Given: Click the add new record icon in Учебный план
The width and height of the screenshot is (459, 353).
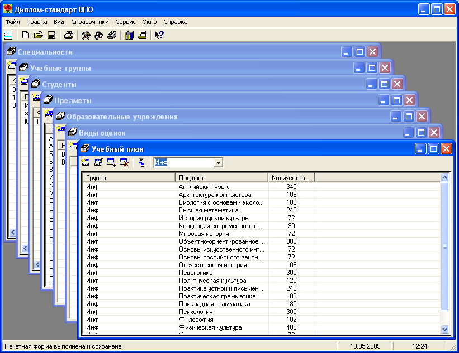Looking at the screenshot, I should (86, 162).
